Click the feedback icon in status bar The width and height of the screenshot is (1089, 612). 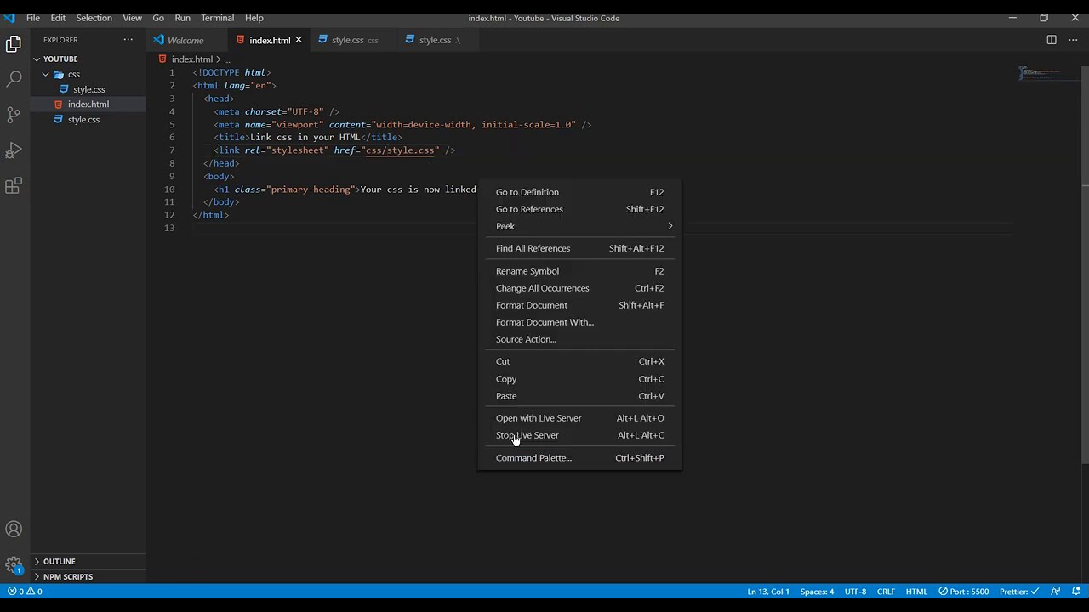(1056, 592)
